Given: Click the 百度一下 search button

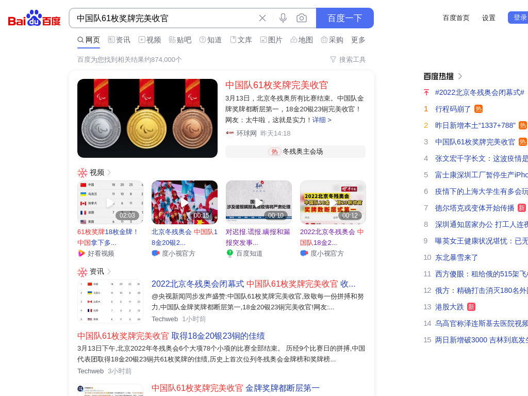Looking at the screenshot, I should 345,18.
